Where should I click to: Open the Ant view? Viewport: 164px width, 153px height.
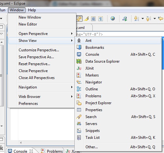pos(118,41)
